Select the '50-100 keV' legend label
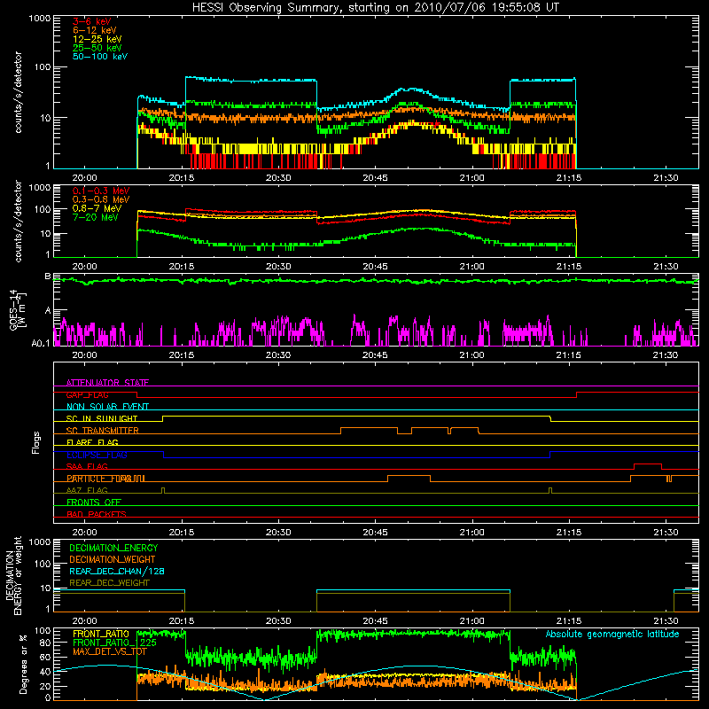The height and width of the screenshot is (709, 709). (x=100, y=57)
